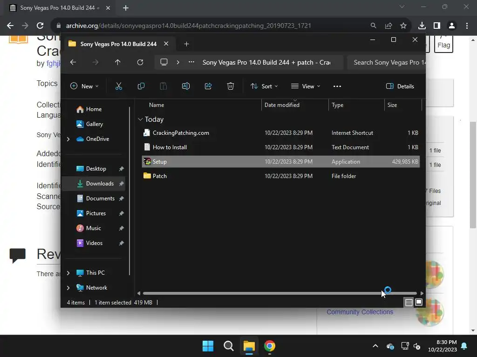Image resolution: width=477 pixels, height=357 pixels.
Task: Click the Chrome address bar URL
Action: (x=189, y=26)
